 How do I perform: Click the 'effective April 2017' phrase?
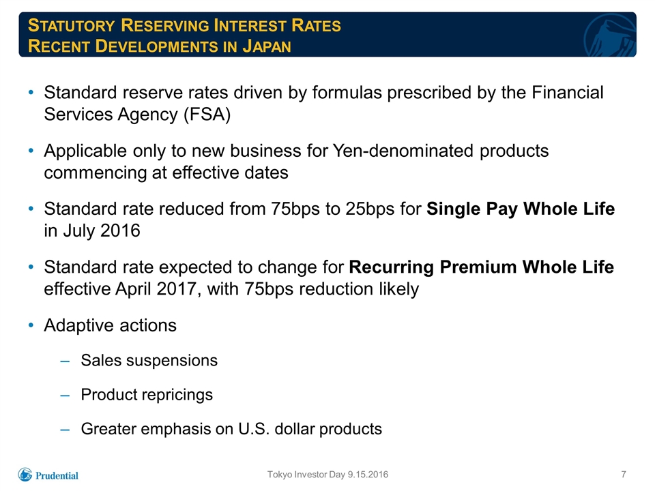pyautogui.click(x=120, y=289)
